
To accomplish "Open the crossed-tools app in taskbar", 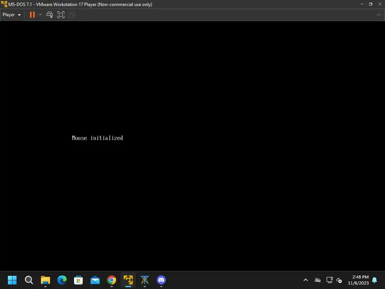I will [145, 280].
